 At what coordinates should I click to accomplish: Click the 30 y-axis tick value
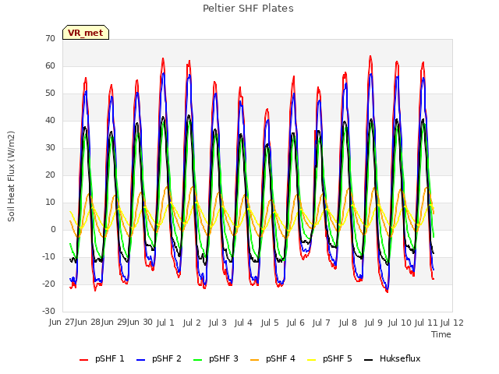click(50, 148)
